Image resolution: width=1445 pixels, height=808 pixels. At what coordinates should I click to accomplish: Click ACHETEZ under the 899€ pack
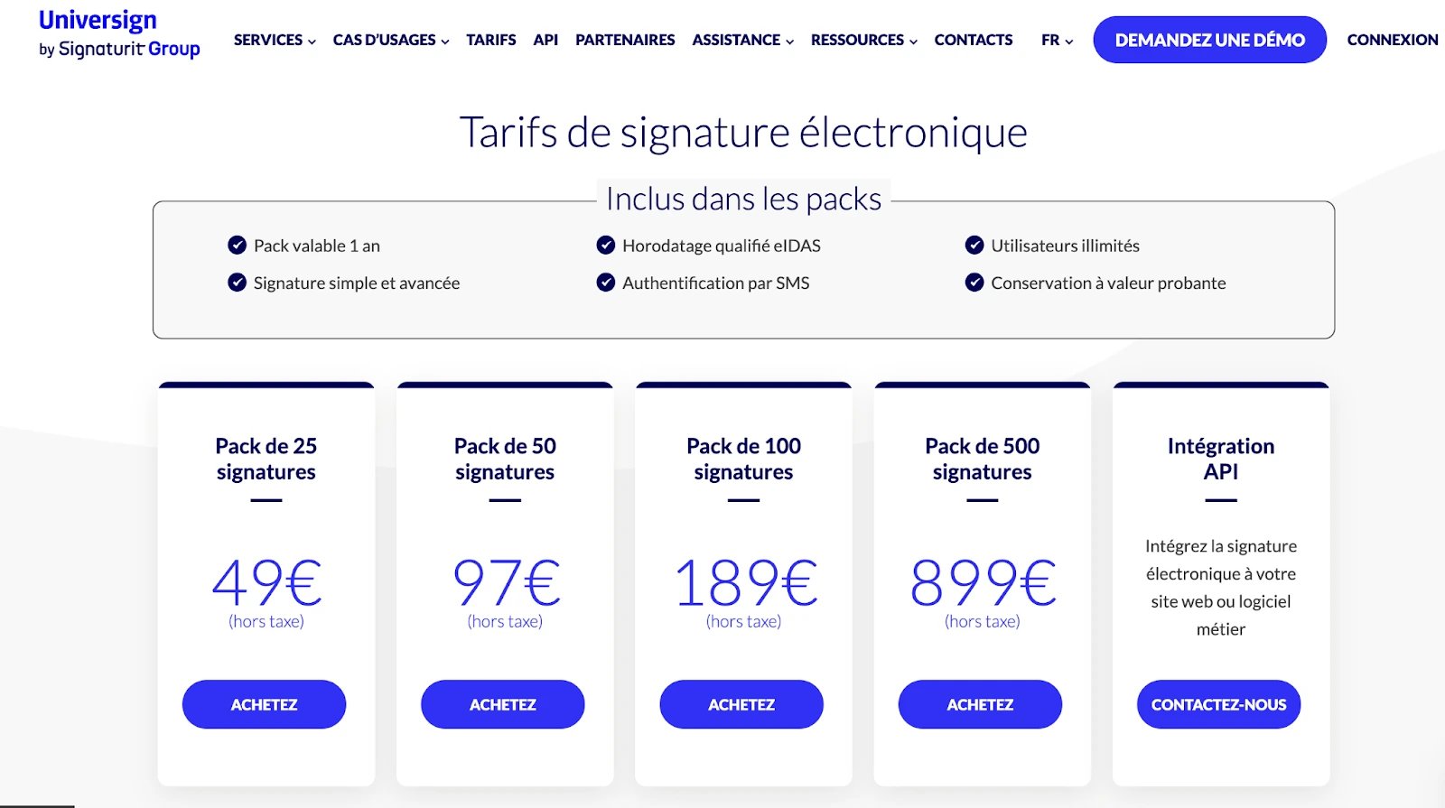[980, 704]
